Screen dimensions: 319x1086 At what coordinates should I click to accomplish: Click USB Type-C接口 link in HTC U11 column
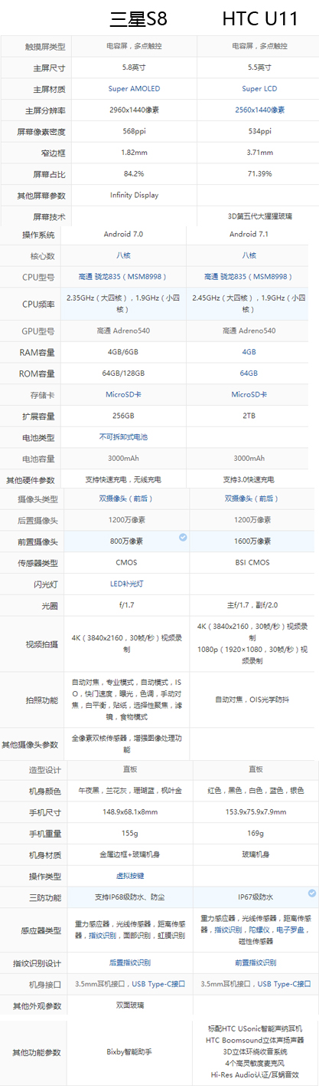pyautogui.click(x=285, y=984)
